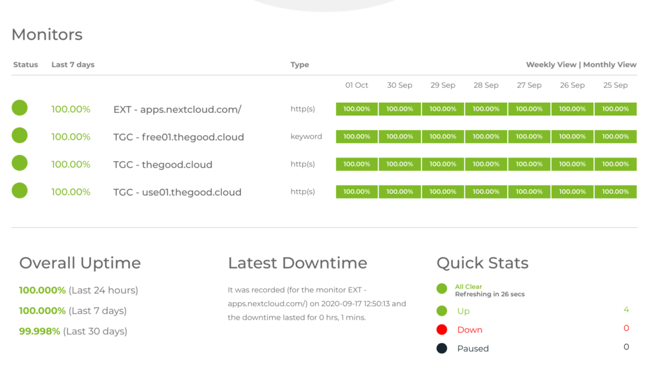Screen dimensions: 653x384
Task: Open the TGC - use01.thegood.cloud monitor
Action: tap(177, 192)
